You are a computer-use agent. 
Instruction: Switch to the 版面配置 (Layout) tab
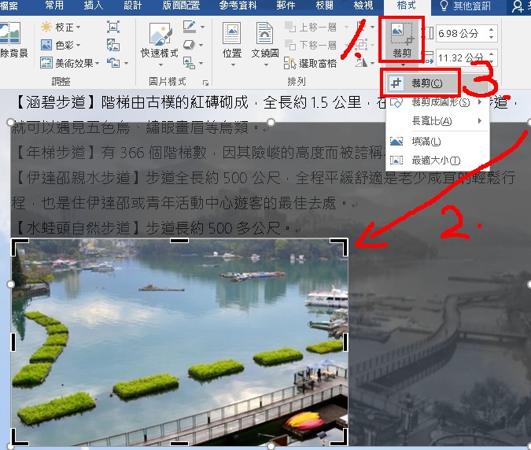(181, 6)
